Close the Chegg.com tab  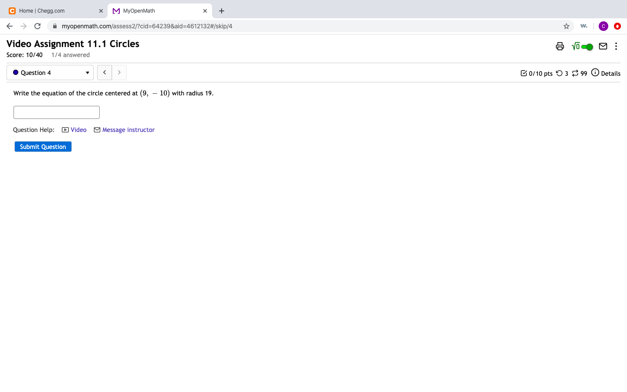(x=101, y=11)
